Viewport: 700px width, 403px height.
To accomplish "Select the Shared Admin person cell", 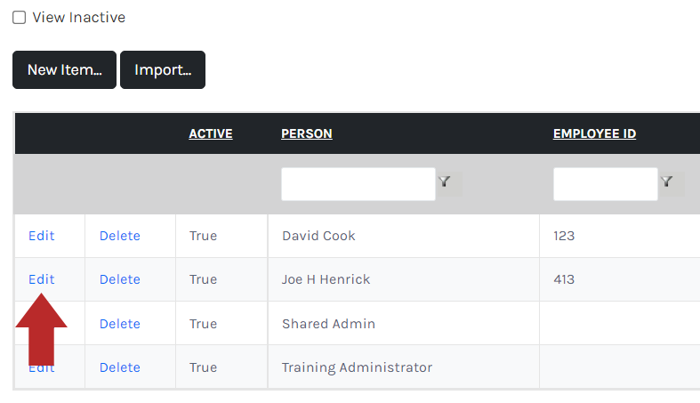I will point(404,323).
